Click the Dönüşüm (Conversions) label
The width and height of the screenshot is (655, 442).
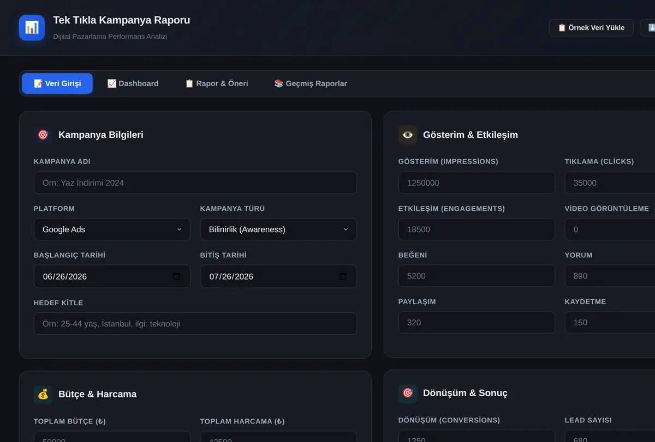(449, 420)
